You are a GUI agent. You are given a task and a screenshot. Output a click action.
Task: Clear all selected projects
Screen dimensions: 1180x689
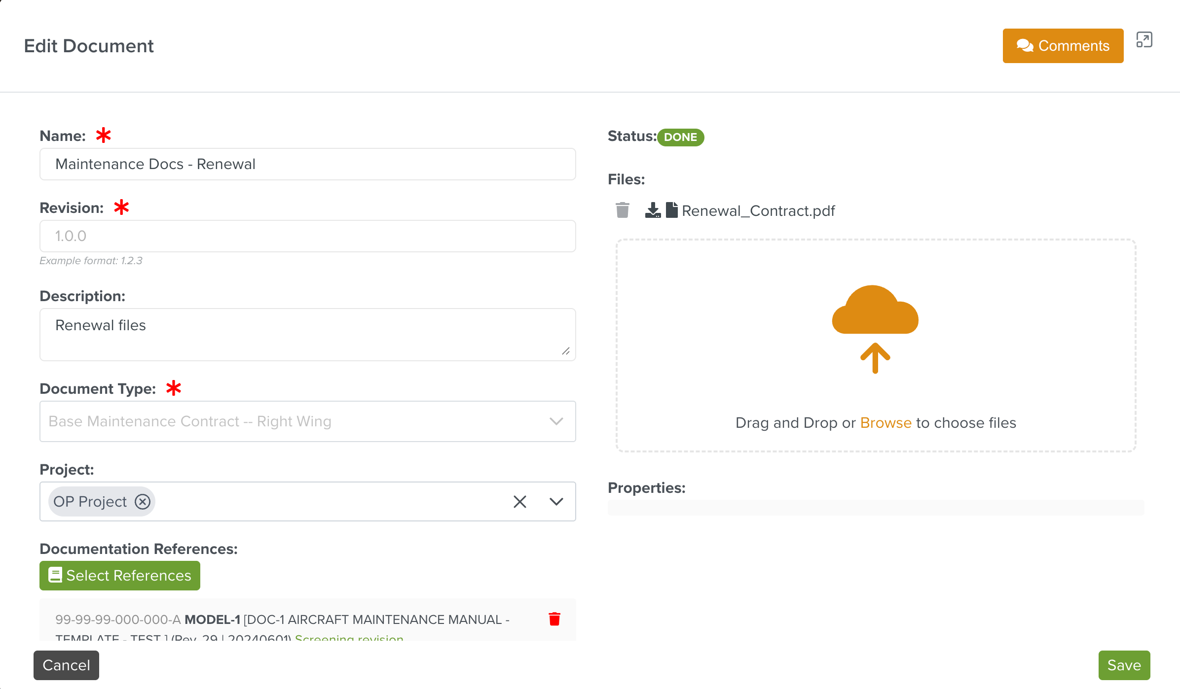[x=520, y=502]
